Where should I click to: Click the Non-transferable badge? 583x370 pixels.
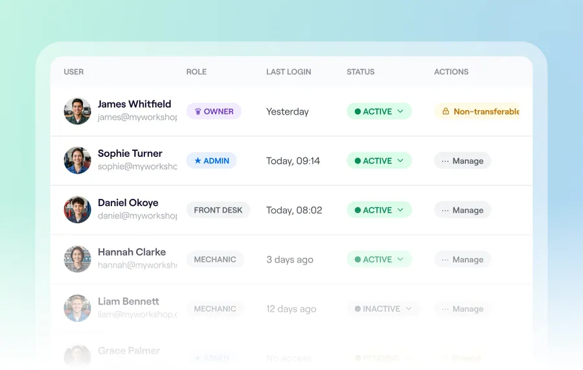click(477, 111)
